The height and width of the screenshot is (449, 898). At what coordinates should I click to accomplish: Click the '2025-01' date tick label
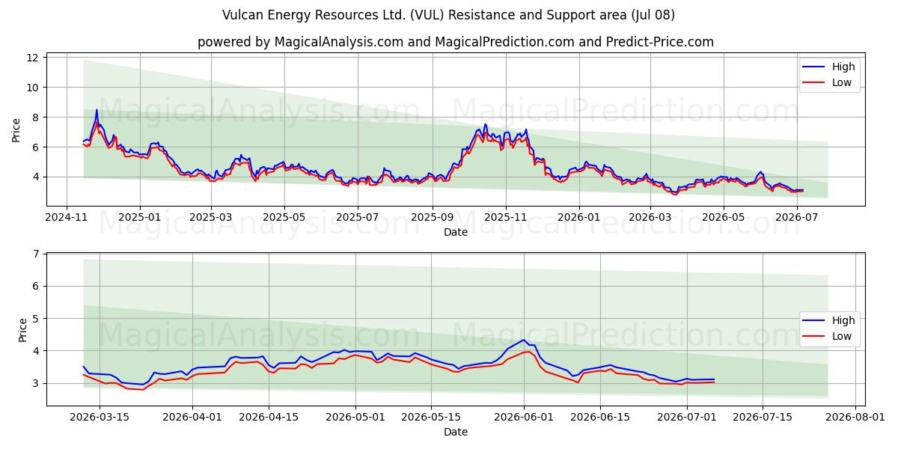(140, 218)
